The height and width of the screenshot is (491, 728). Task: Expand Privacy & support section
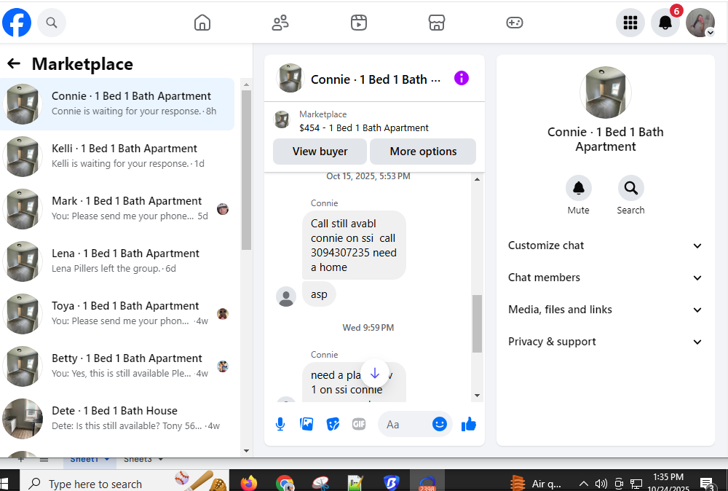[605, 342]
